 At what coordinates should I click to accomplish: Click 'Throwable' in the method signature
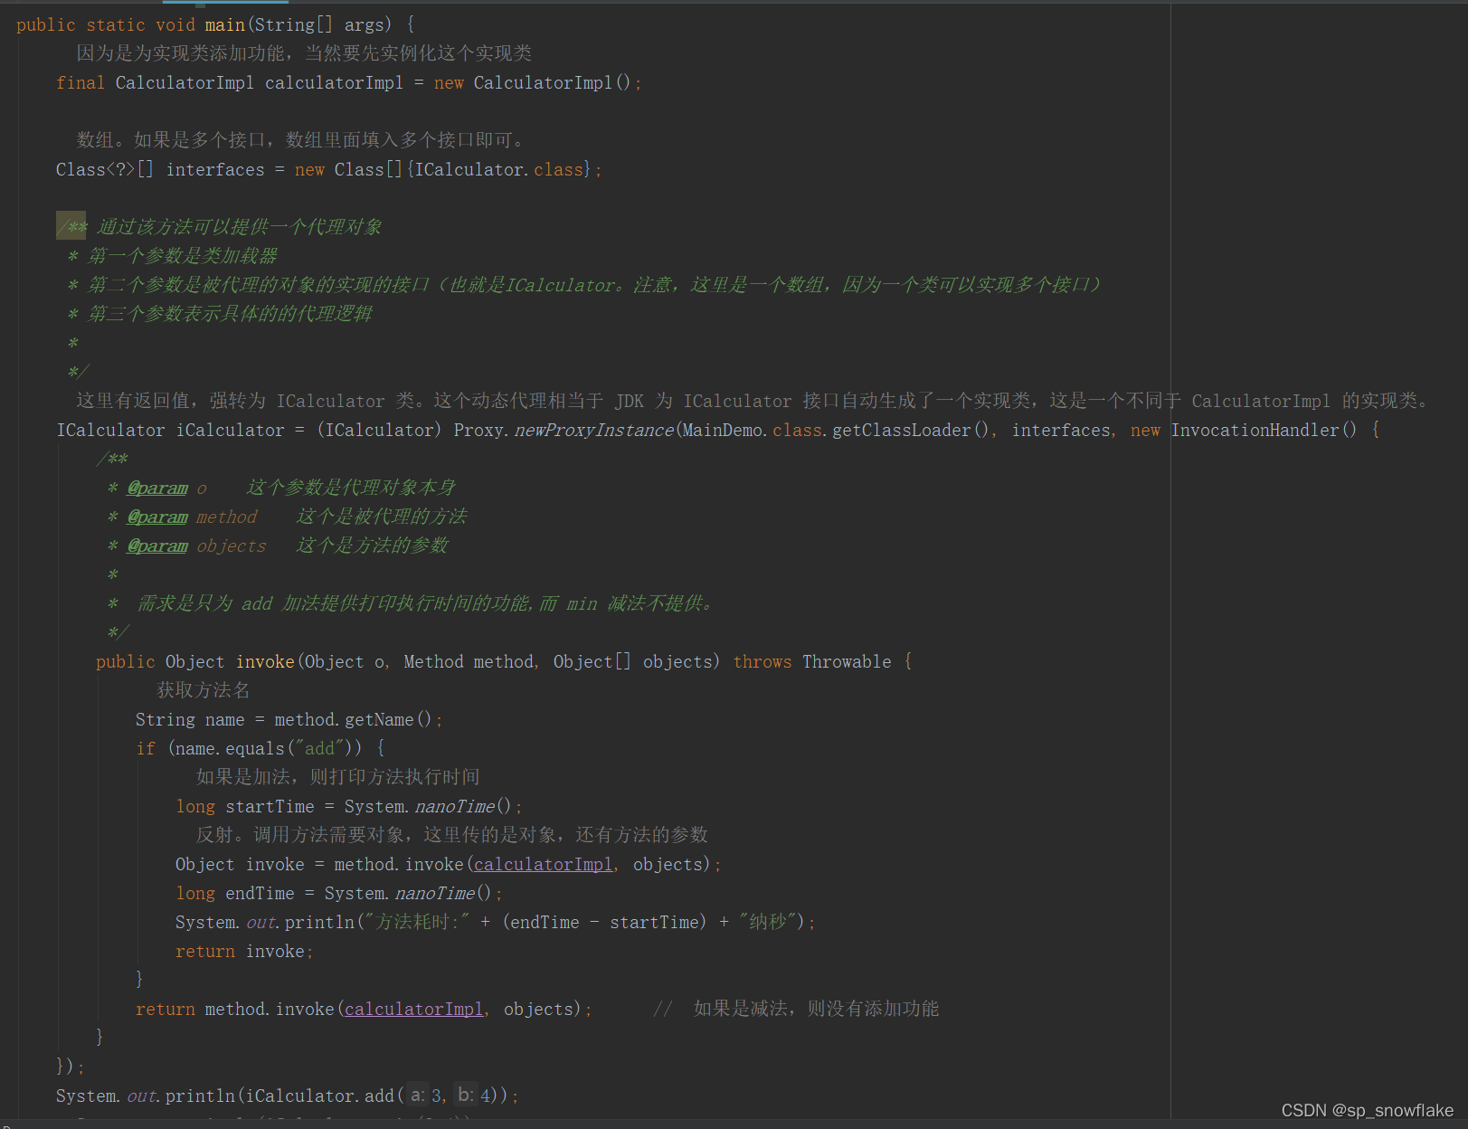(x=847, y=661)
